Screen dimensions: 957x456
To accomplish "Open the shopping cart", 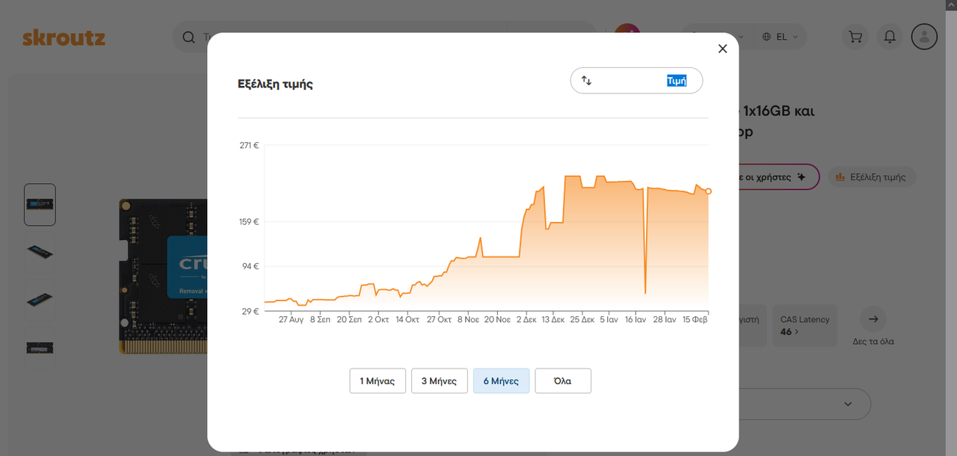I will (855, 37).
